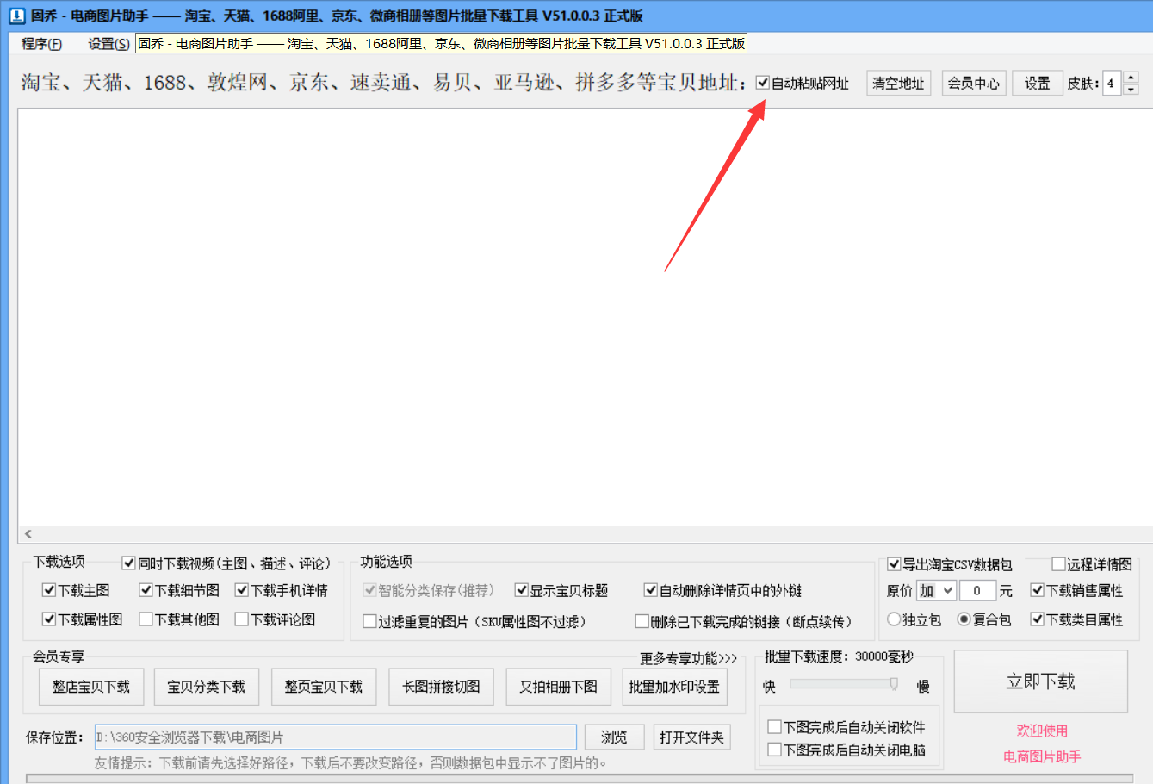
Task: Open 会员中心
Action: [x=974, y=83]
